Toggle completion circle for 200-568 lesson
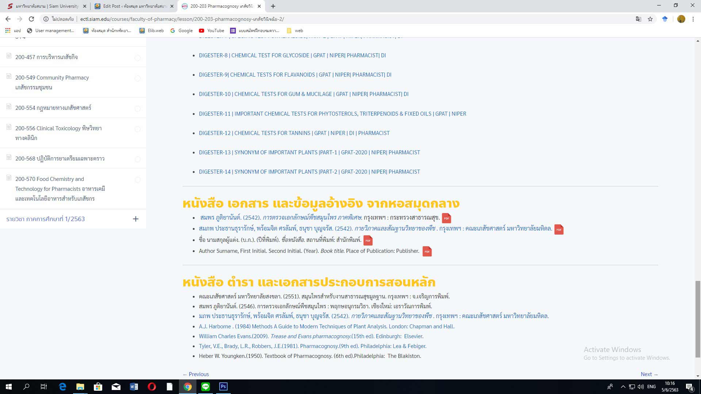This screenshot has width=701, height=394. [138, 159]
